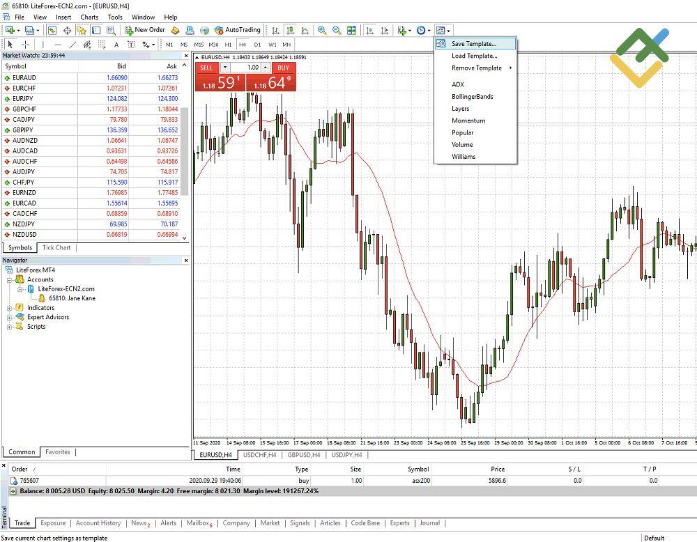697x542 pixels.
Task: Open the Indicators list green plus icon
Action: click(401, 30)
